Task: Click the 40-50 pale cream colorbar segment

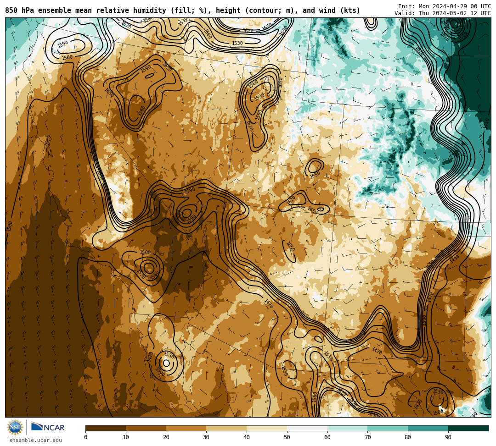Action: tap(267, 428)
